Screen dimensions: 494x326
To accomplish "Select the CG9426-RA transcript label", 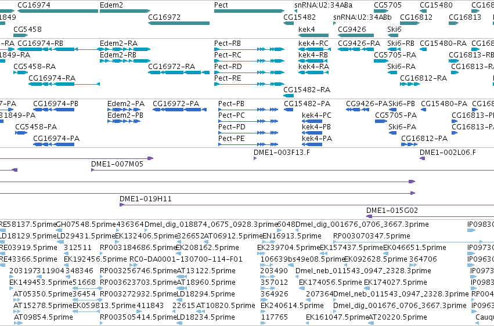I will click(359, 43).
